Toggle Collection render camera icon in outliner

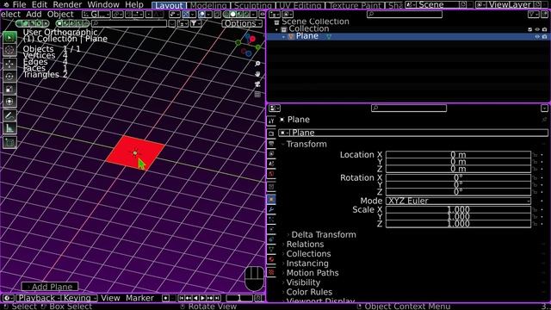pyautogui.click(x=544, y=29)
